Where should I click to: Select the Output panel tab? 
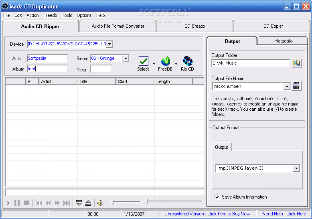tap(232, 41)
